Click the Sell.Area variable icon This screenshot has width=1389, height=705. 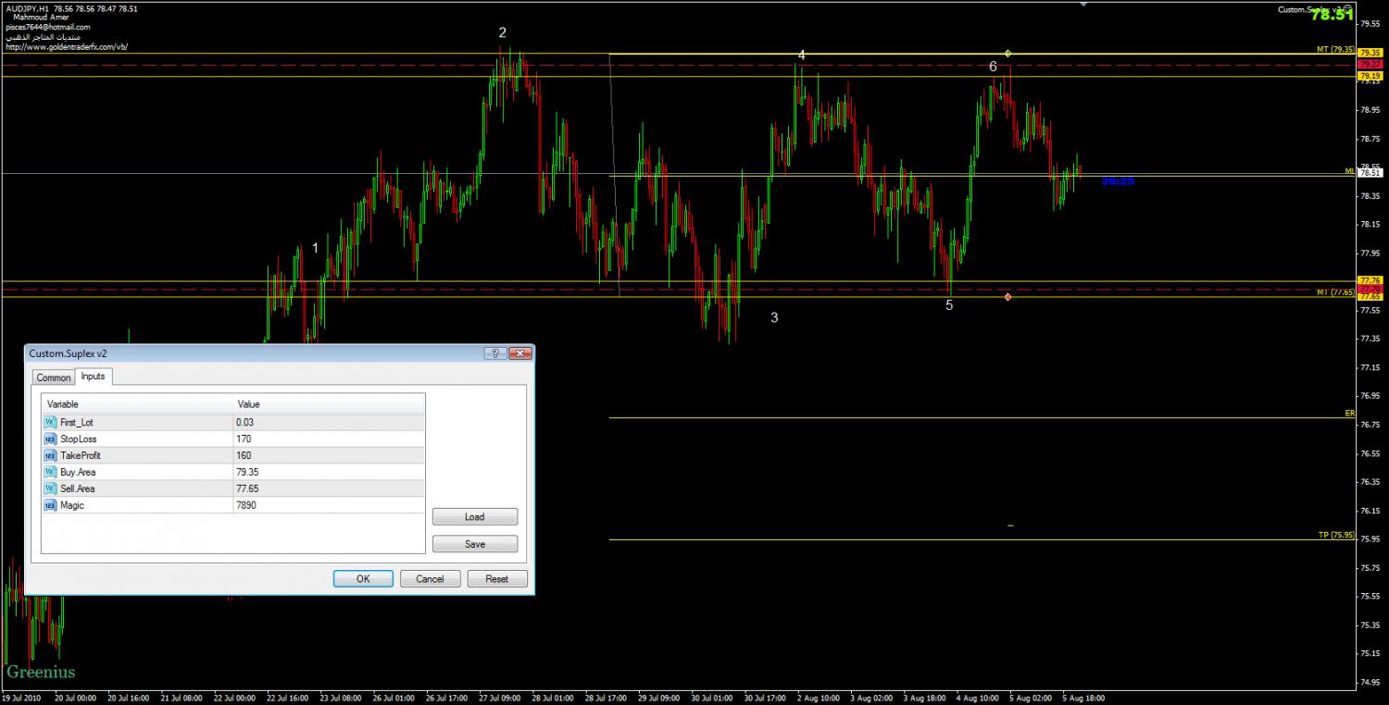[50, 489]
